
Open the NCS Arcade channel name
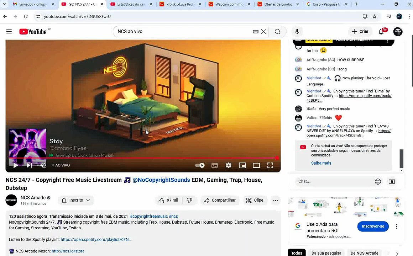point(33,198)
